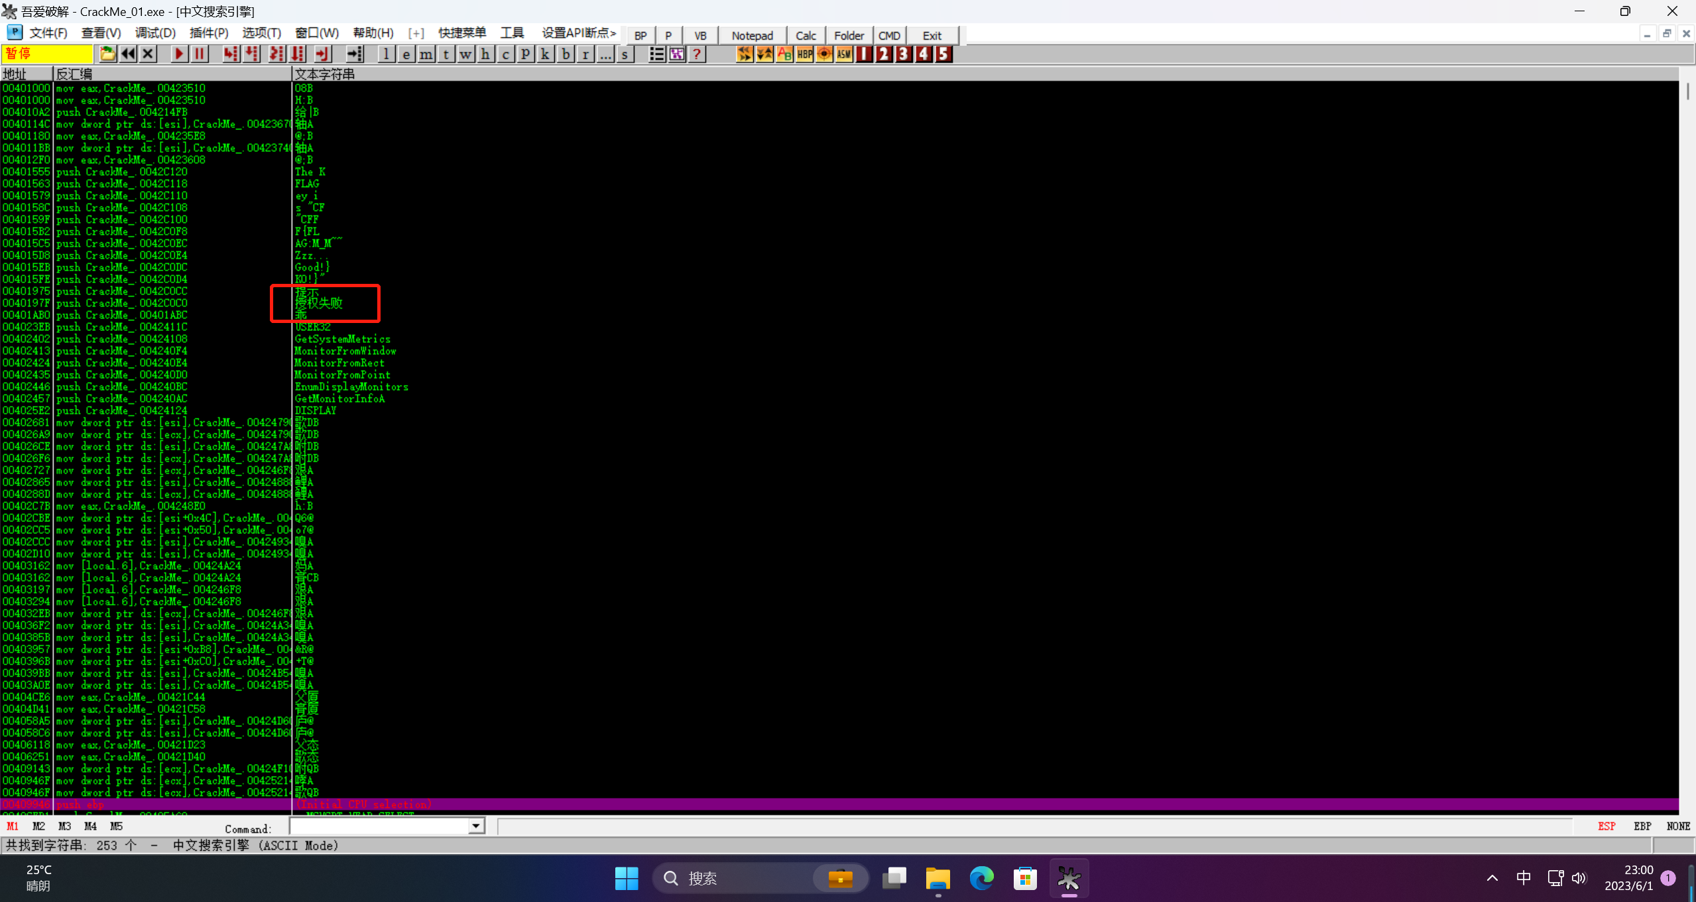Select the M2 memory tab
Viewport: 1696px width, 902px height.
38,826
